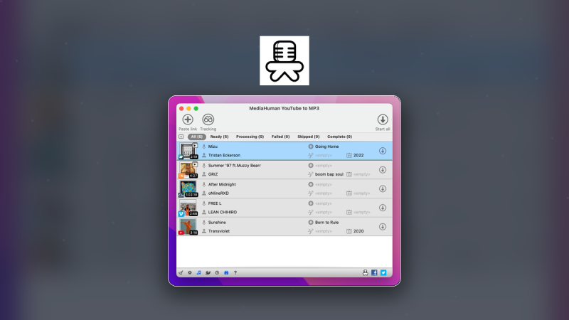Open help via the question mark icon
Viewport: 569px width, 320px height.
235,272
